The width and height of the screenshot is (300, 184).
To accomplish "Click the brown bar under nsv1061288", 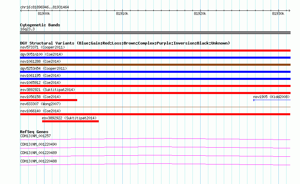I will tap(155, 65).
